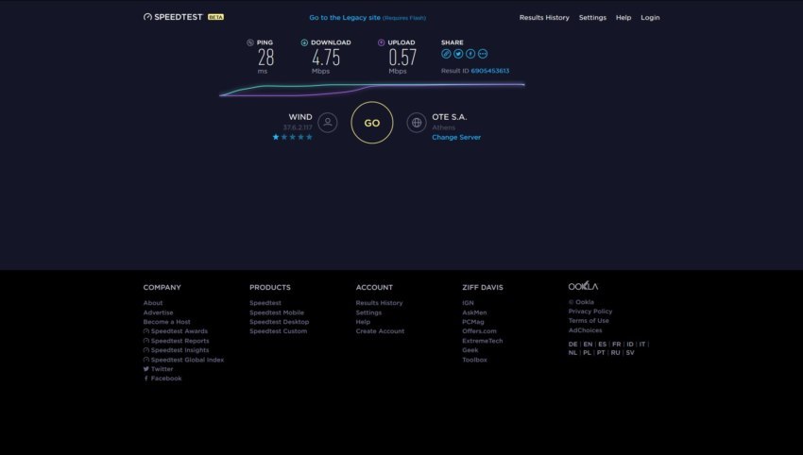Open Twitter link in Company footer
The width and height of the screenshot is (803, 455).
(x=159, y=369)
